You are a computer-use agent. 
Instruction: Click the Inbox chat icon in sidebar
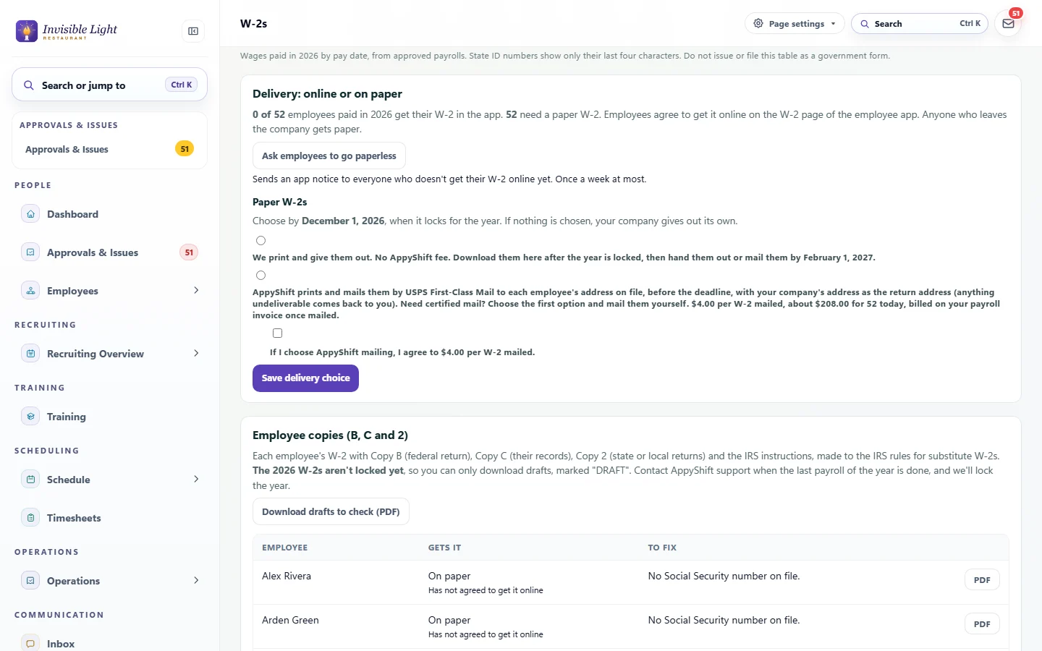(30, 643)
